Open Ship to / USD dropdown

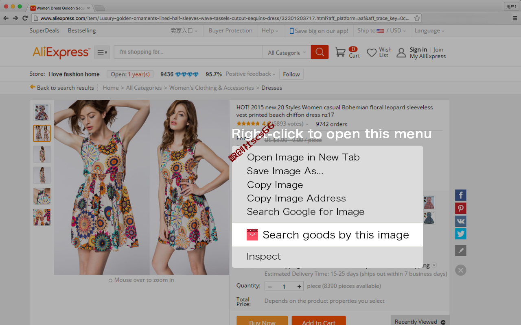pos(382,30)
